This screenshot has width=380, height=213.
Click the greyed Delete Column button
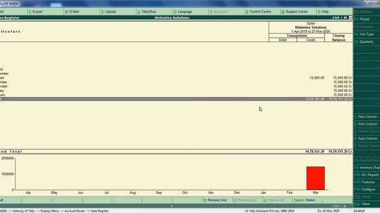(x=367, y=131)
